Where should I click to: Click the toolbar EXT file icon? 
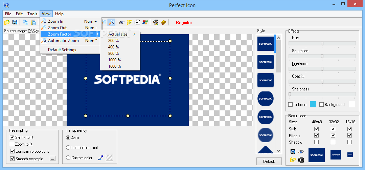(137, 22)
